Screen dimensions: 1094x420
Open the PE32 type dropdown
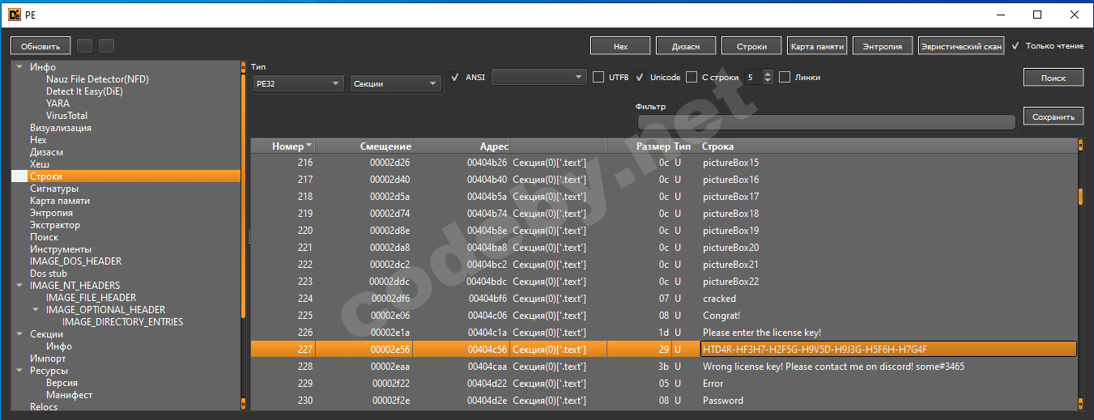299,83
